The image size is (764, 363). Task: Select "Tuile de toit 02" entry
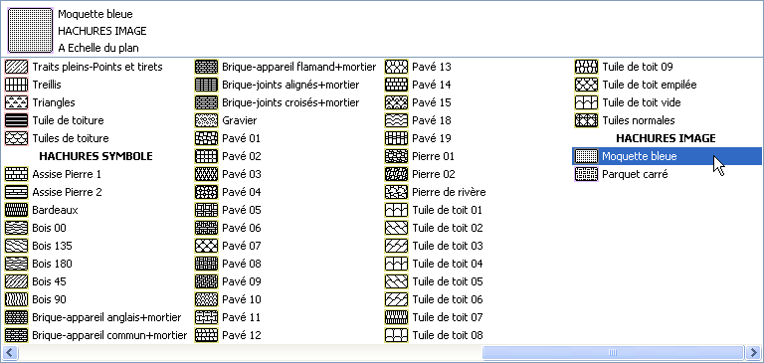pyautogui.click(x=434, y=228)
